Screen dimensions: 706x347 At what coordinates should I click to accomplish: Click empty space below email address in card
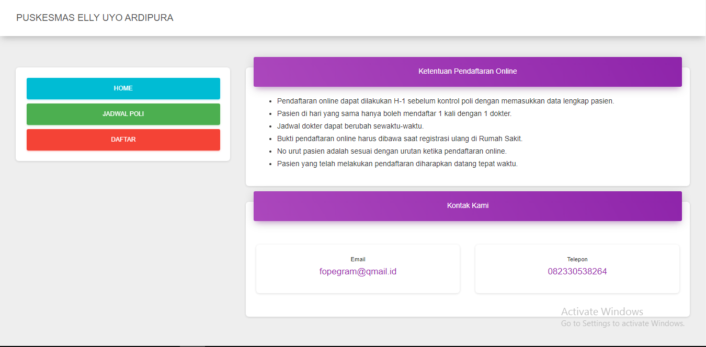(x=358, y=285)
